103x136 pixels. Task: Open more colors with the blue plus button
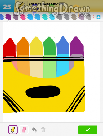(x=99, y=17)
